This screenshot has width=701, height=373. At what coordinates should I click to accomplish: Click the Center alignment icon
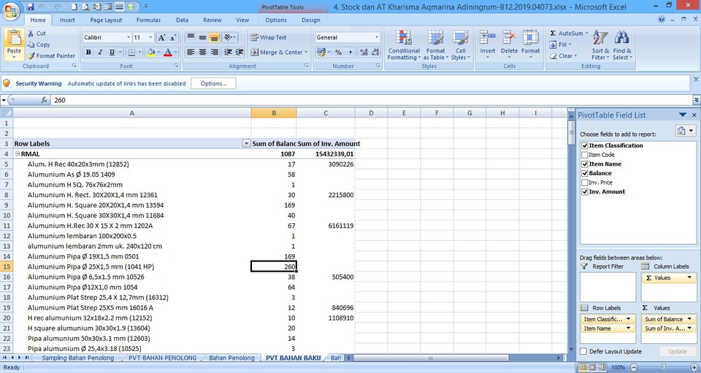[202, 53]
